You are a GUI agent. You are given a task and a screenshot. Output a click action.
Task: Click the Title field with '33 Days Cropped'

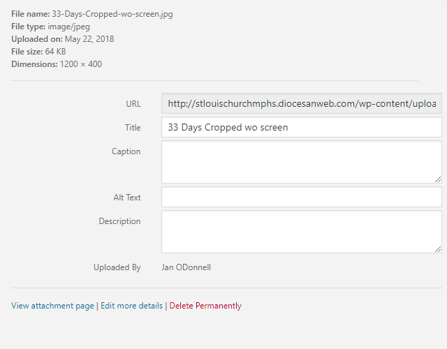point(301,127)
